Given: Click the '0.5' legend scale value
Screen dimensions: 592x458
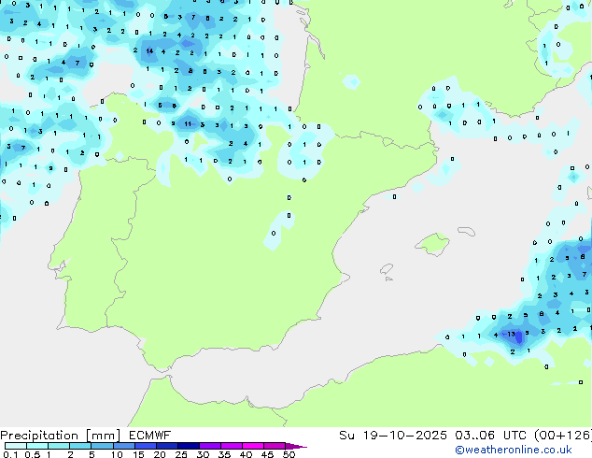Looking at the screenshot, I should [x=32, y=454].
